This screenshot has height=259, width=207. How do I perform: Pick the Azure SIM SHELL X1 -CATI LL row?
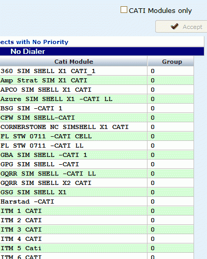(97, 99)
